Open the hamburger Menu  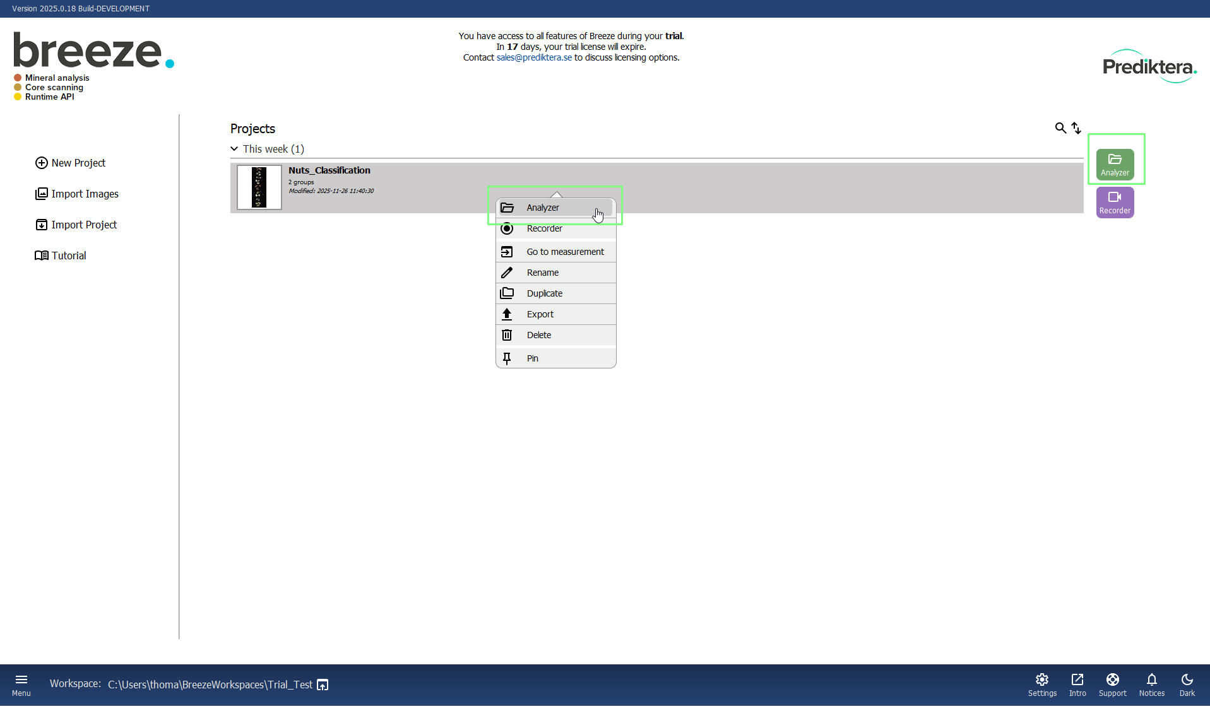(x=21, y=685)
